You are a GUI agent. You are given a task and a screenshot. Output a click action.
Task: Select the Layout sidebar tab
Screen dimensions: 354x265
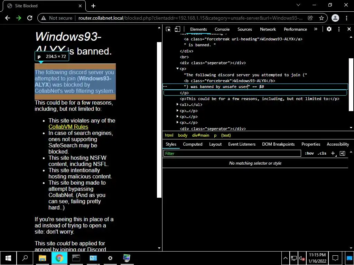[215, 144]
